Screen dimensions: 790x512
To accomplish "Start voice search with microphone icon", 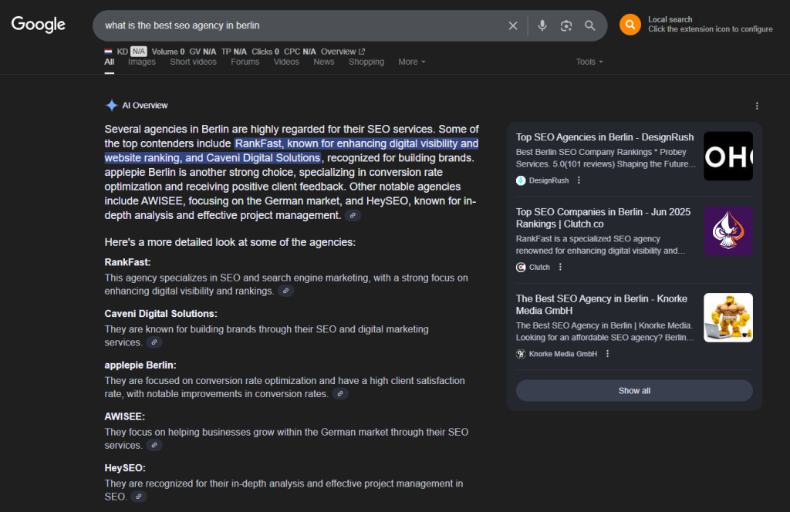I will [542, 25].
